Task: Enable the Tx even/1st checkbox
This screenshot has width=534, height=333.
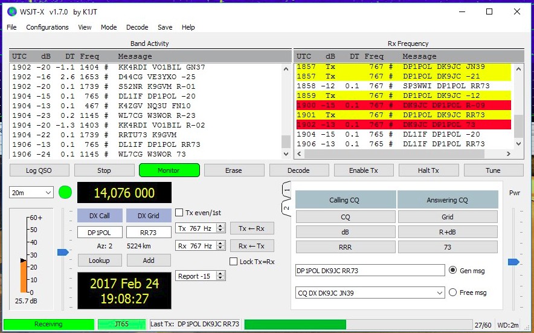Action: click(x=179, y=213)
